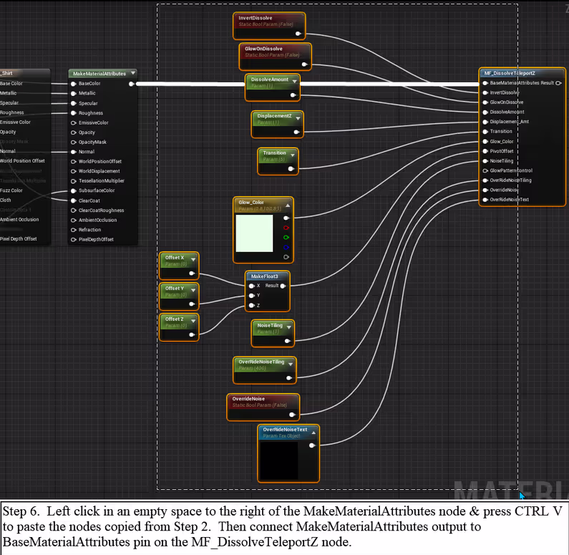
Task: Select the MakeFloat3 node title
Action: (264, 276)
